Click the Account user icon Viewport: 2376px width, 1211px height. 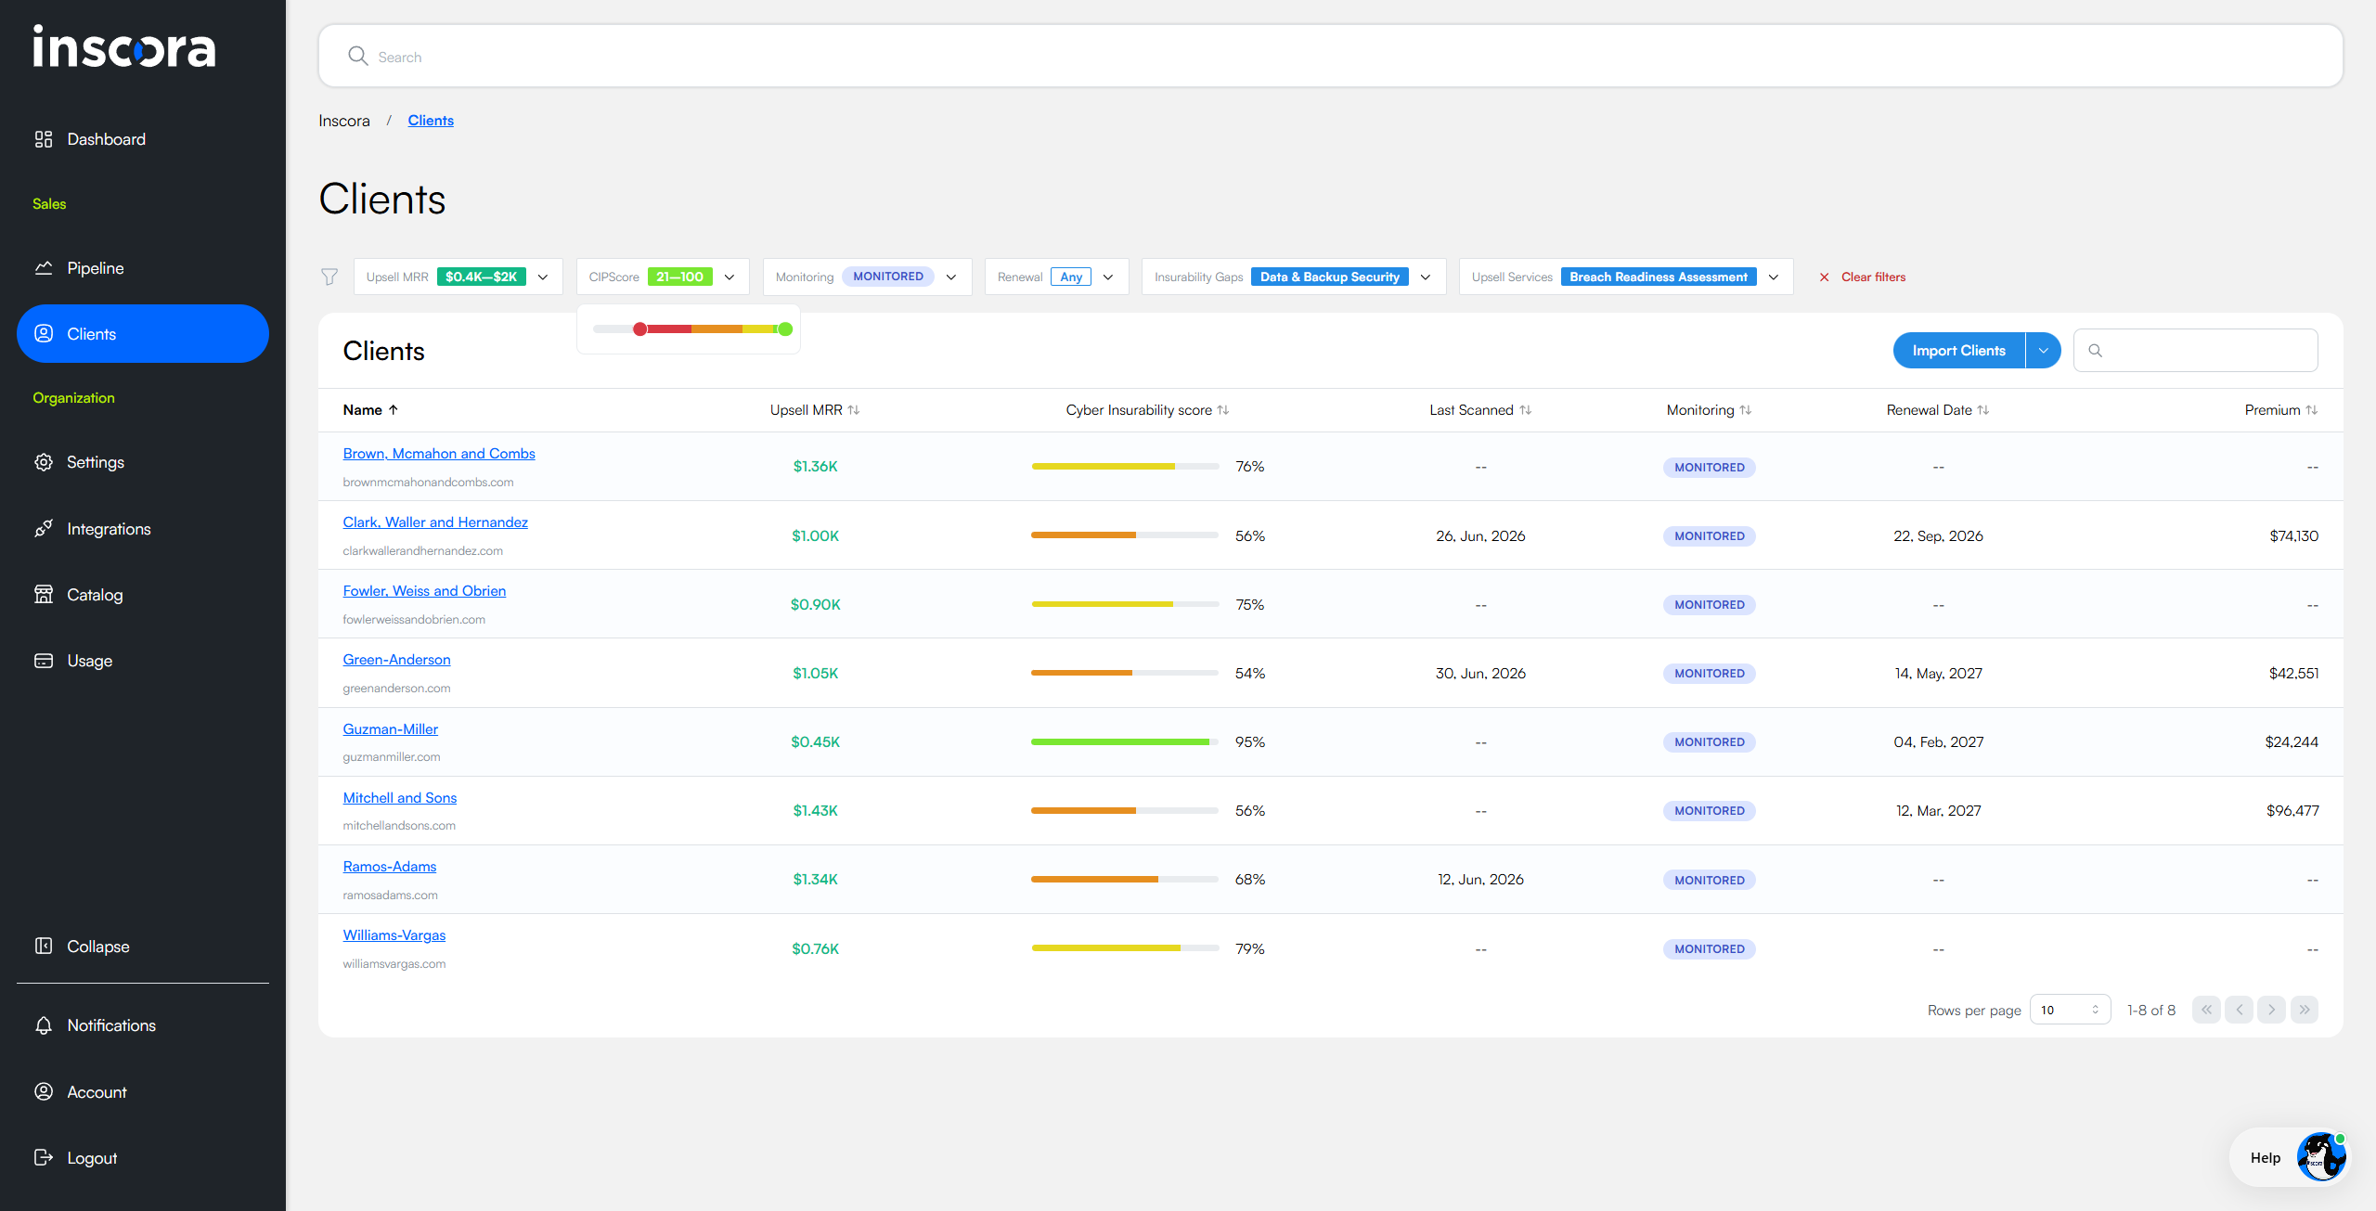pos(44,1092)
